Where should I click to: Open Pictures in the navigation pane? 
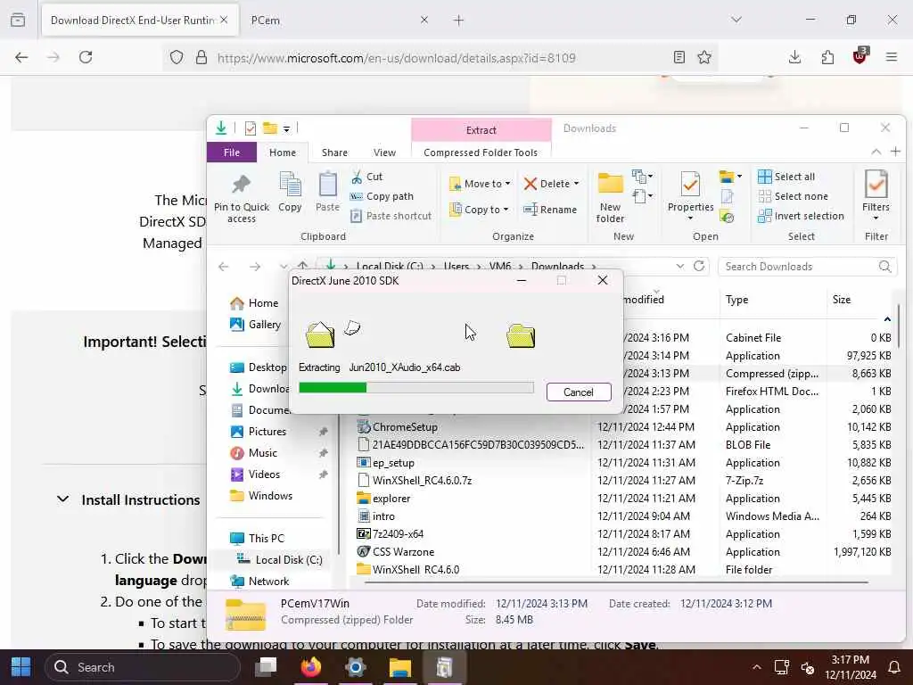click(x=259, y=431)
